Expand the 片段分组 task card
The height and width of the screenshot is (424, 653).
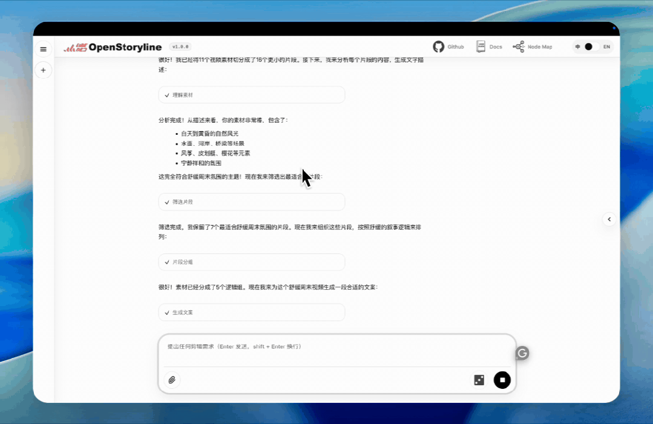251,262
